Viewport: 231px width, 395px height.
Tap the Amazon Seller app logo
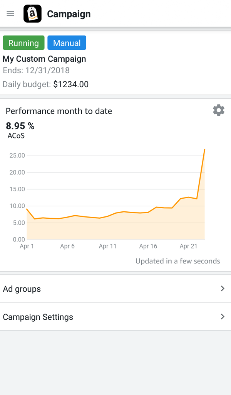point(32,14)
